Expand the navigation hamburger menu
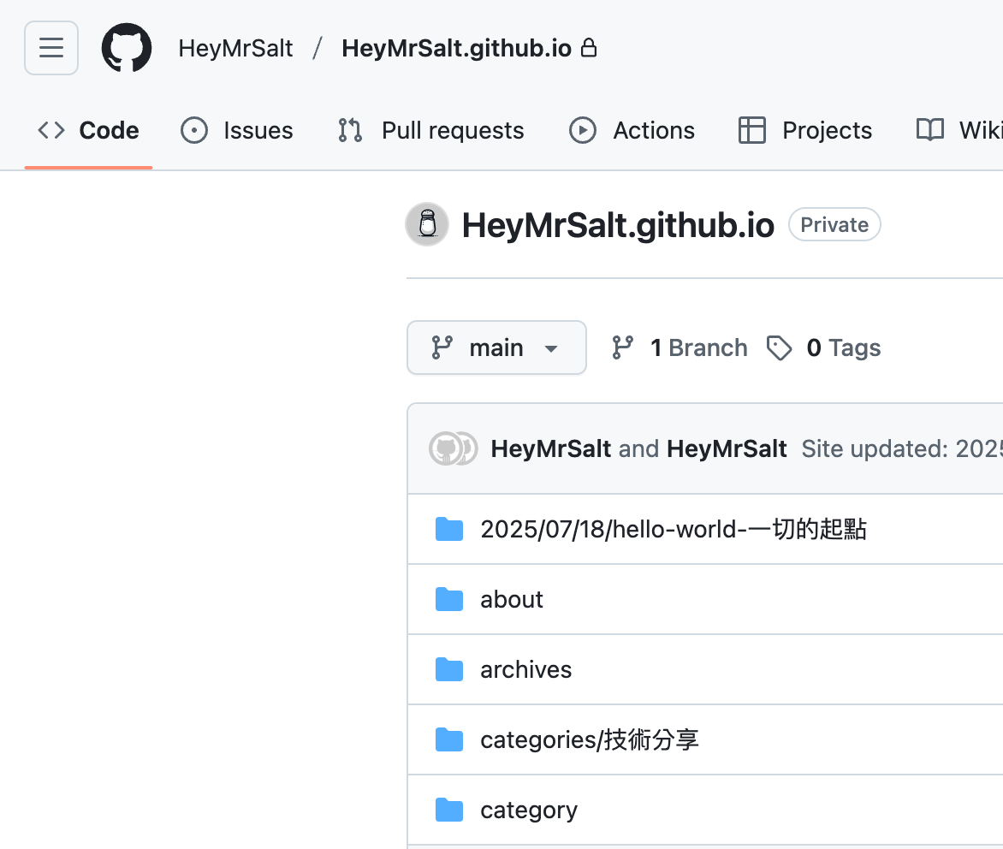 tap(50, 48)
